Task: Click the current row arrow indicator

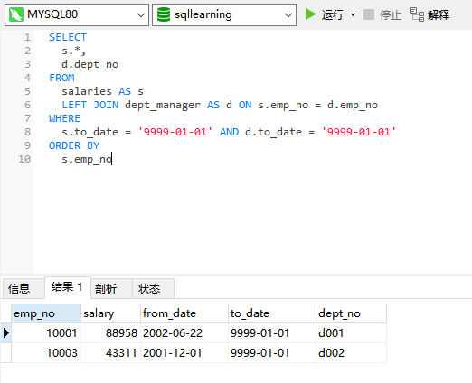Action: point(6,333)
